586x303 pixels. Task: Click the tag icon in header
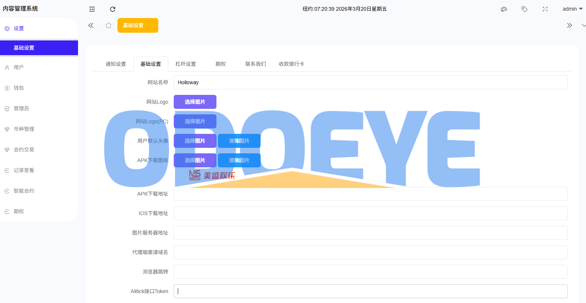525,9
